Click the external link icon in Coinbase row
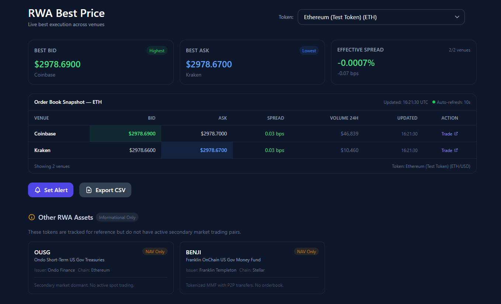The width and height of the screenshot is (501, 304). tap(456, 134)
